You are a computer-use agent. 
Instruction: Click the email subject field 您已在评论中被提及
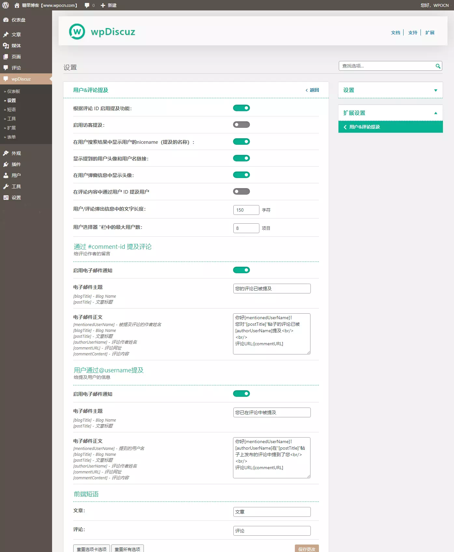point(272,412)
